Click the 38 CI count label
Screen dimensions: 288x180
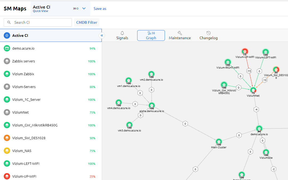tap(76, 9)
